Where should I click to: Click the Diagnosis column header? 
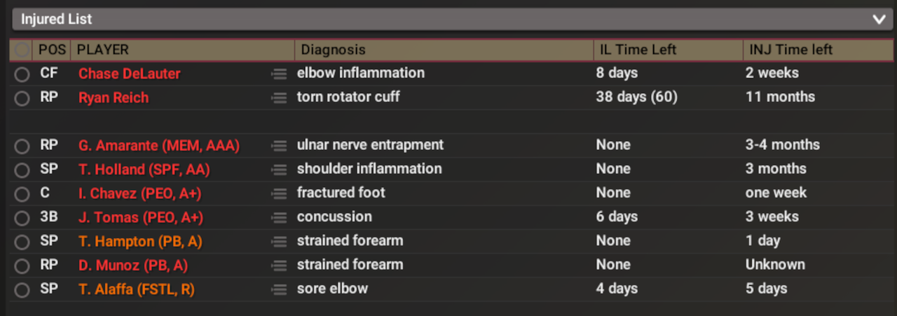point(331,50)
